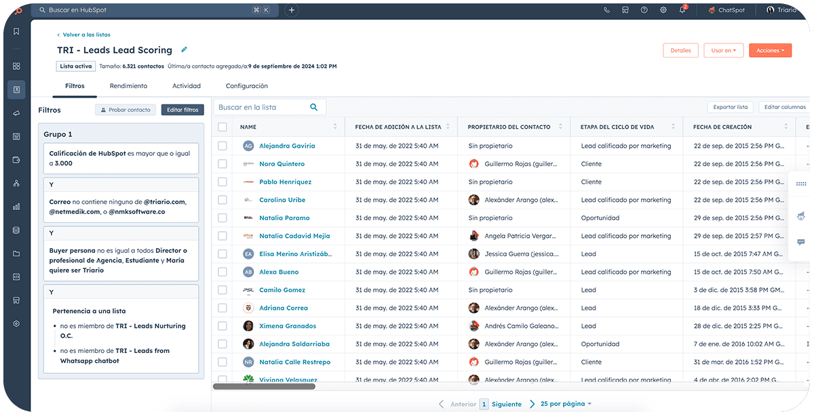This screenshot has height=416, width=814.
Task: Check the box for Natalia Paramo
Action: pyautogui.click(x=222, y=217)
